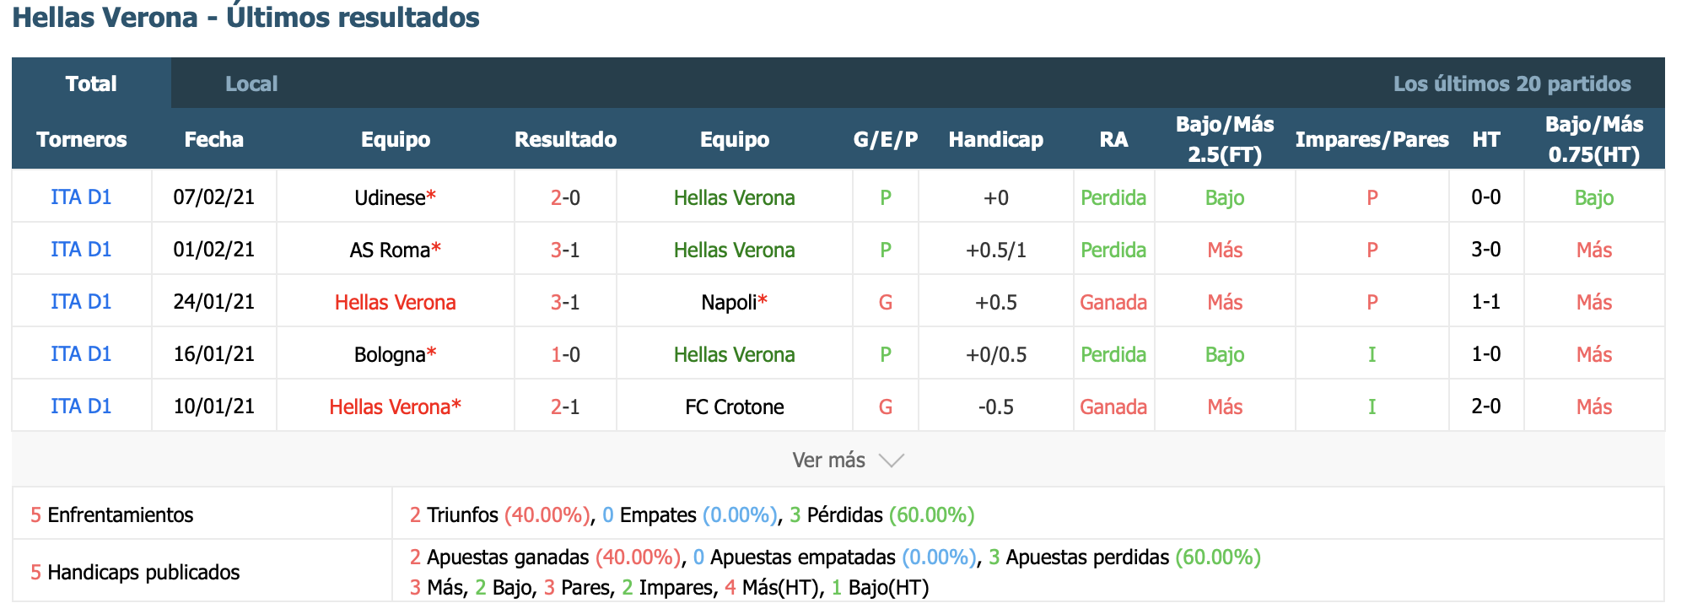Switch to the Local tab

point(251,83)
